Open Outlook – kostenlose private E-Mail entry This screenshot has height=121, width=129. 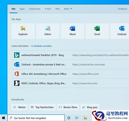point(70,65)
